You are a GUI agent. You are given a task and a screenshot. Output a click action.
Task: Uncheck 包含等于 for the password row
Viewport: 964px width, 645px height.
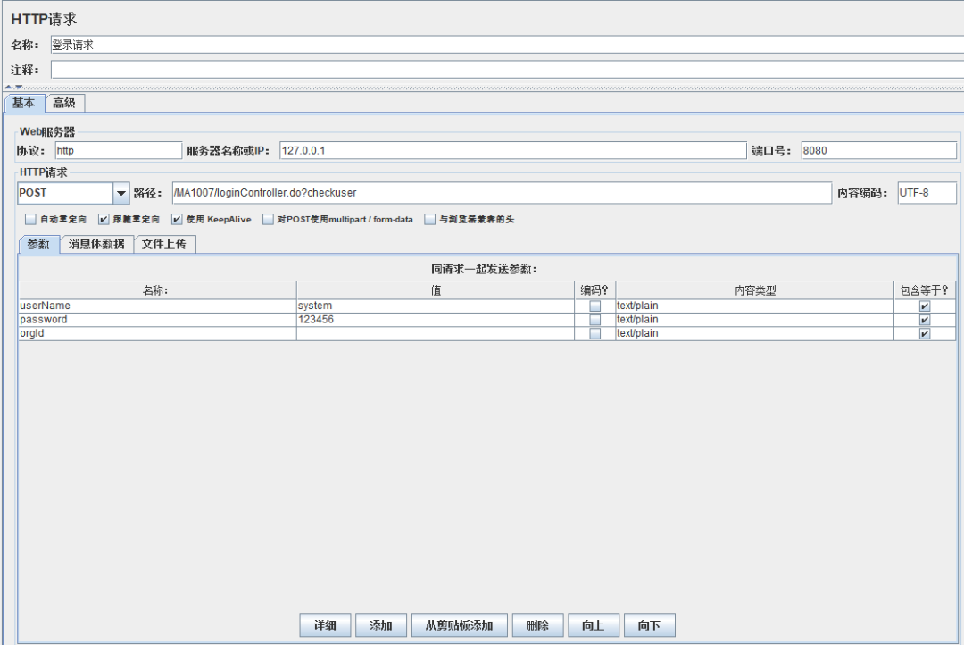pos(926,319)
